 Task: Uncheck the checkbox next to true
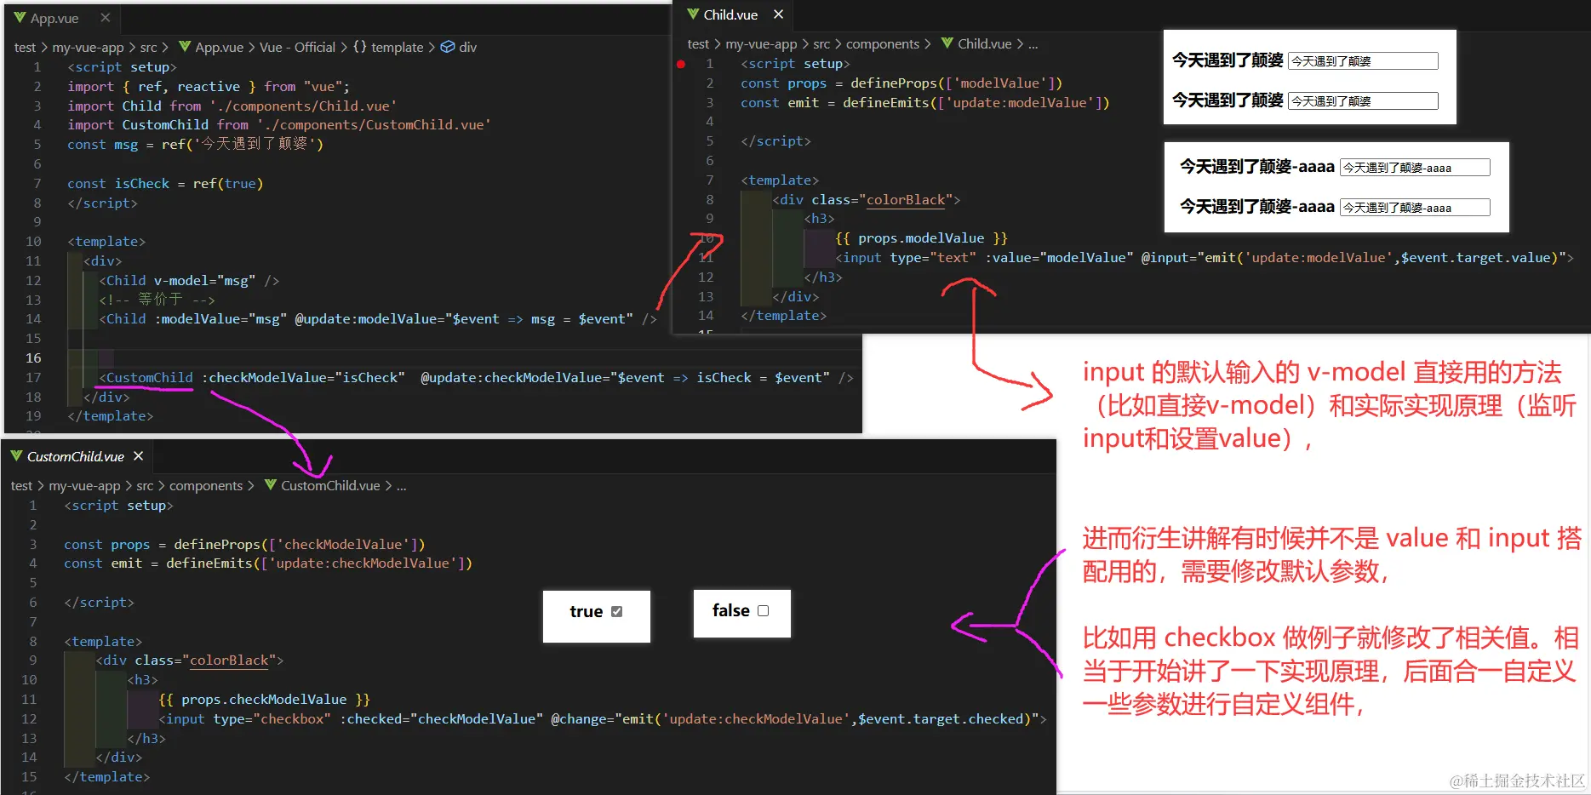tap(617, 611)
